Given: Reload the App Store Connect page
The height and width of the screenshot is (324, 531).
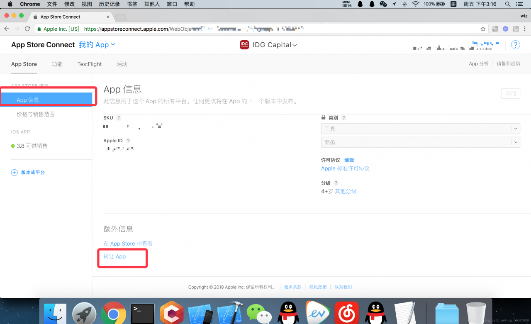Looking at the screenshot, I should click(27, 29).
